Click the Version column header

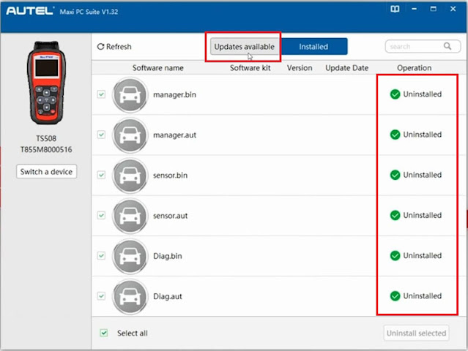300,68
